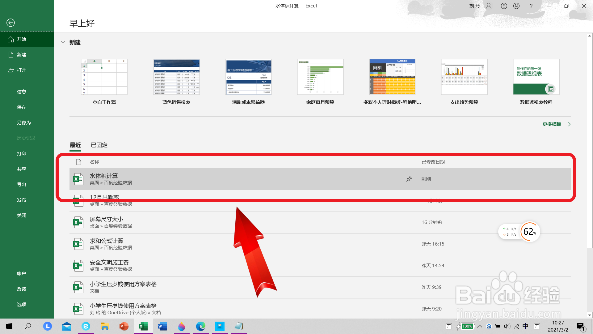Pin the 水体积计算 file in recent list
Screen dimensions: 593x334
409,179
